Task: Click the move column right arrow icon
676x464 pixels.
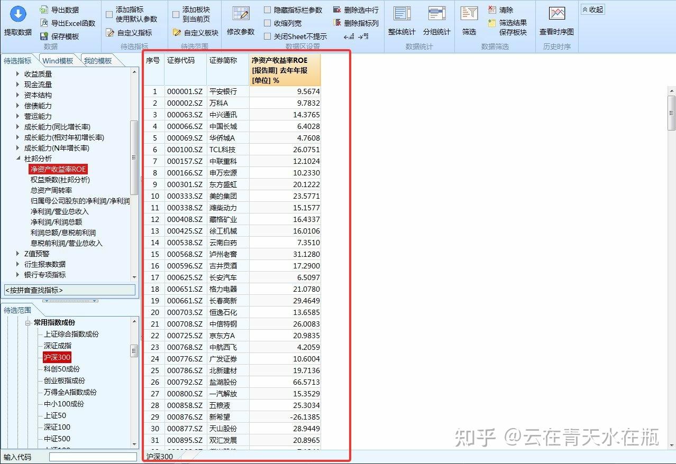Action: 363,36
